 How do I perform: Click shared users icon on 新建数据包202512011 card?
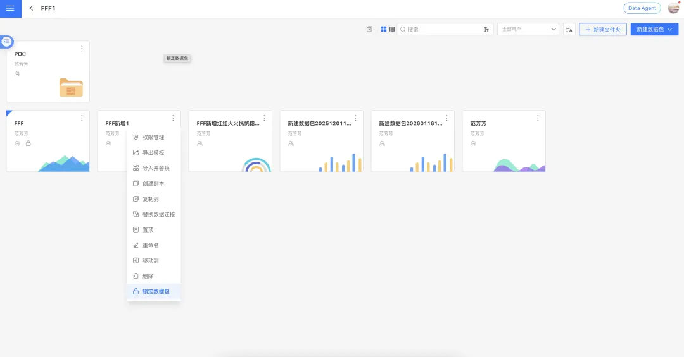tap(291, 143)
